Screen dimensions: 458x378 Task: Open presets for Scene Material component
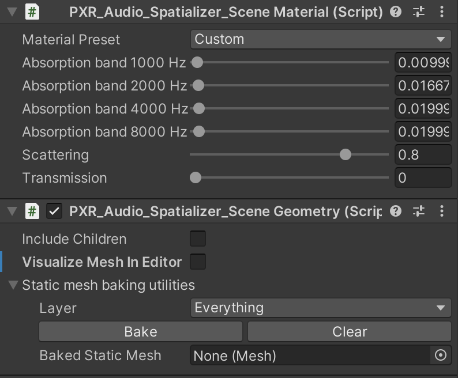coord(419,12)
